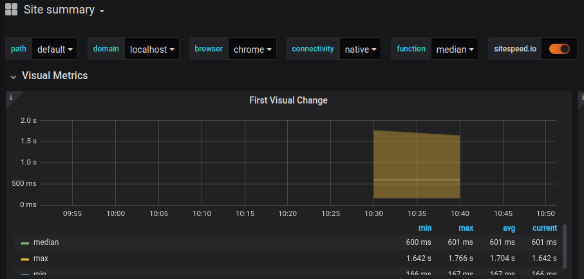Click the Grafana dashboards grid icon
Image resolution: width=584 pixels, height=279 pixels.
[11, 9]
